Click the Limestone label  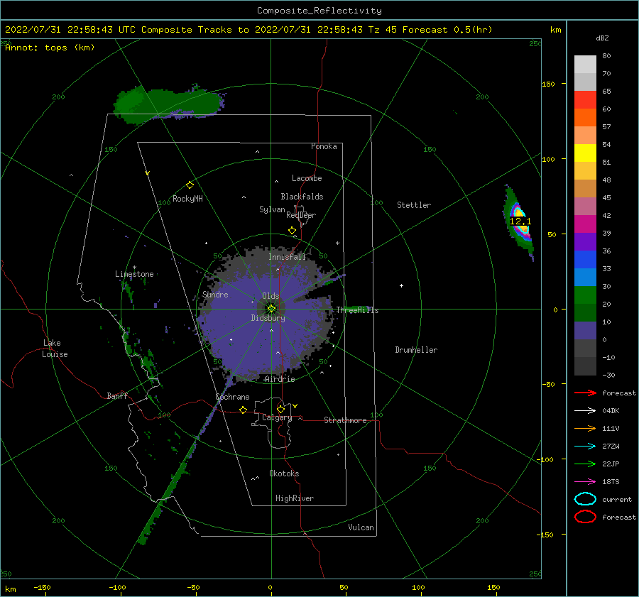pos(134,274)
